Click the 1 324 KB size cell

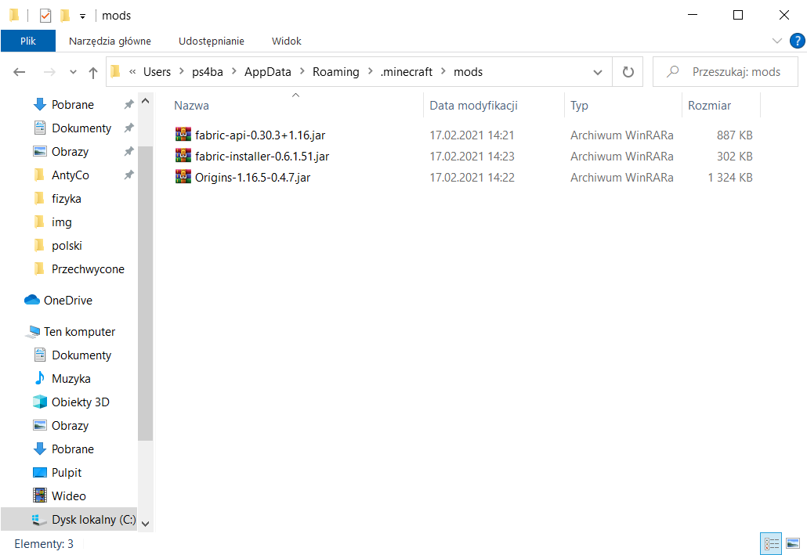tap(729, 178)
